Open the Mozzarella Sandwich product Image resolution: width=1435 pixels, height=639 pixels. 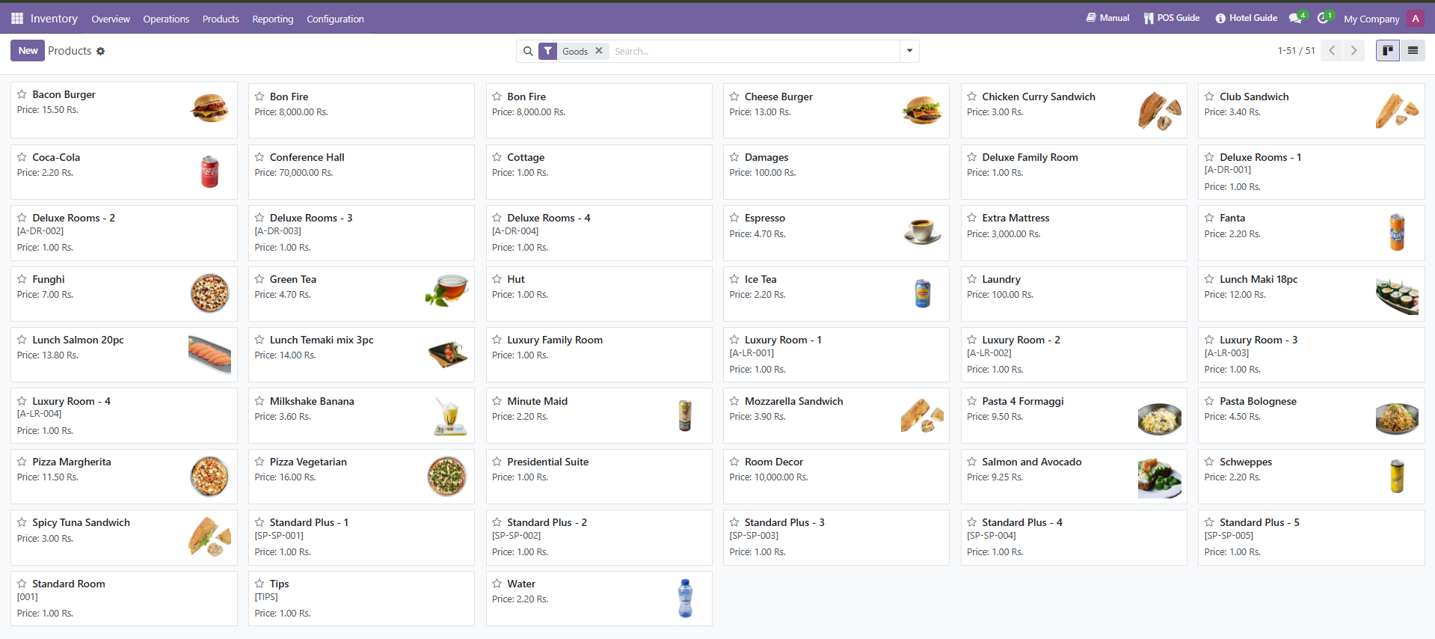pyautogui.click(x=836, y=415)
